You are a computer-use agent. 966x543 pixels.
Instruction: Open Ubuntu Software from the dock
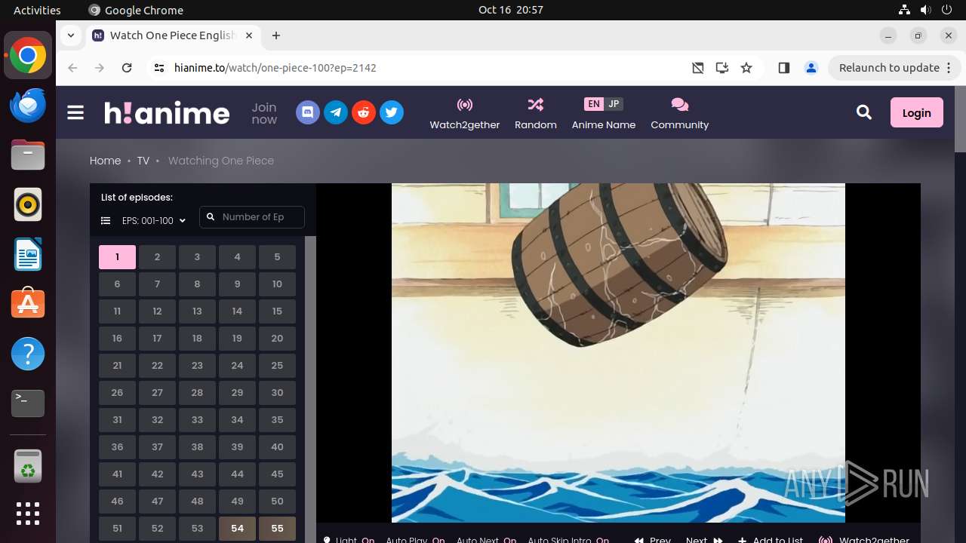coord(28,304)
